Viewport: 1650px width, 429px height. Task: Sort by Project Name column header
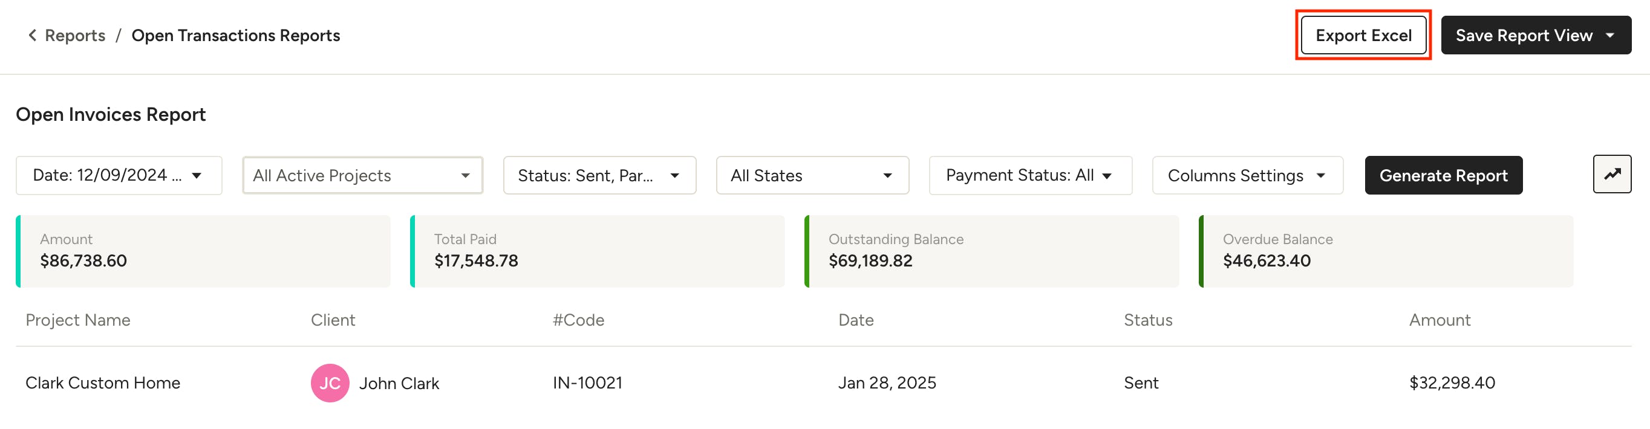tap(77, 320)
